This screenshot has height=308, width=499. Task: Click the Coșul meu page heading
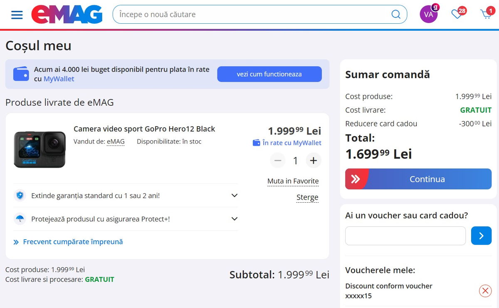pos(38,46)
